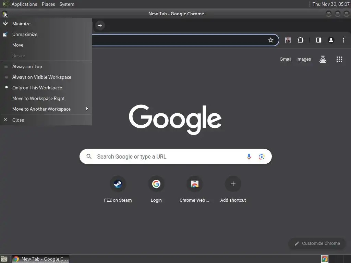Choose Unmaximize from the window menu
The image size is (351, 263).
46,34
